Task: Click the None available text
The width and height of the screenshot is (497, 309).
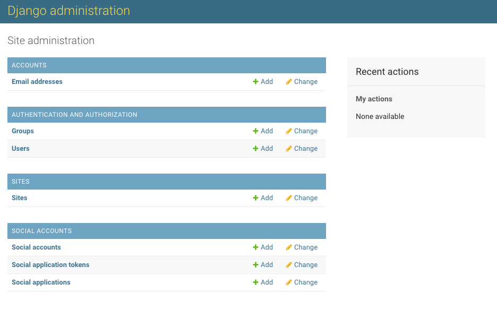Action: coord(380,117)
